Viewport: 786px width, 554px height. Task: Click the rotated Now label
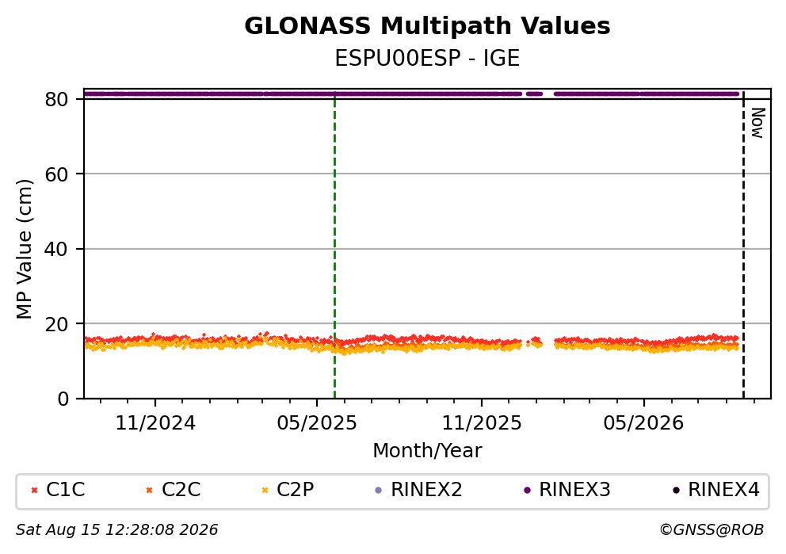[x=757, y=123]
